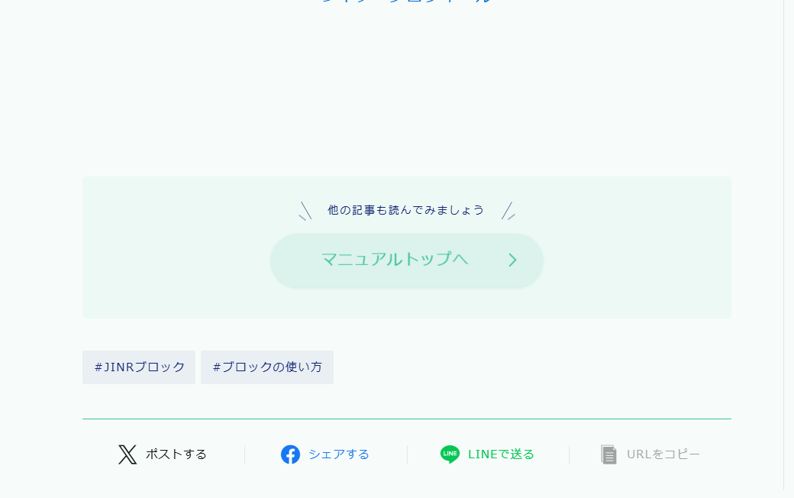Image resolution: width=794 pixels, height=498 pixels.
Task: Click the X logo icon
Action: 127,454
